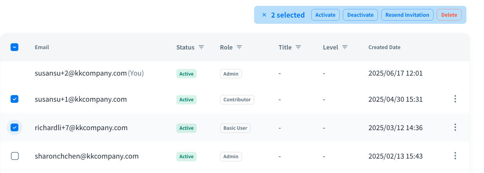Click the Contributor role tag
484x173 pixels.
tap(237, 99)
